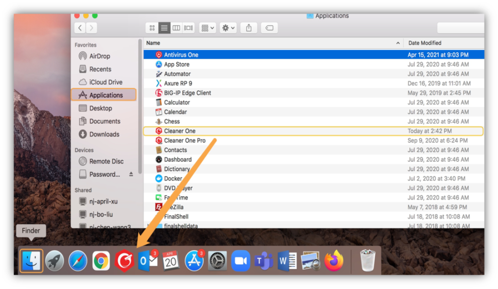Launch Microsoft Teams from the Dock
This screenshot has height=289, width=498.
pyautogui.click(x=264, y=261)
